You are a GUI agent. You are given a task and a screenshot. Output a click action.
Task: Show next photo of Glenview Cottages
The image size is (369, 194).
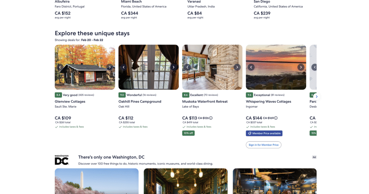point(110,67)
